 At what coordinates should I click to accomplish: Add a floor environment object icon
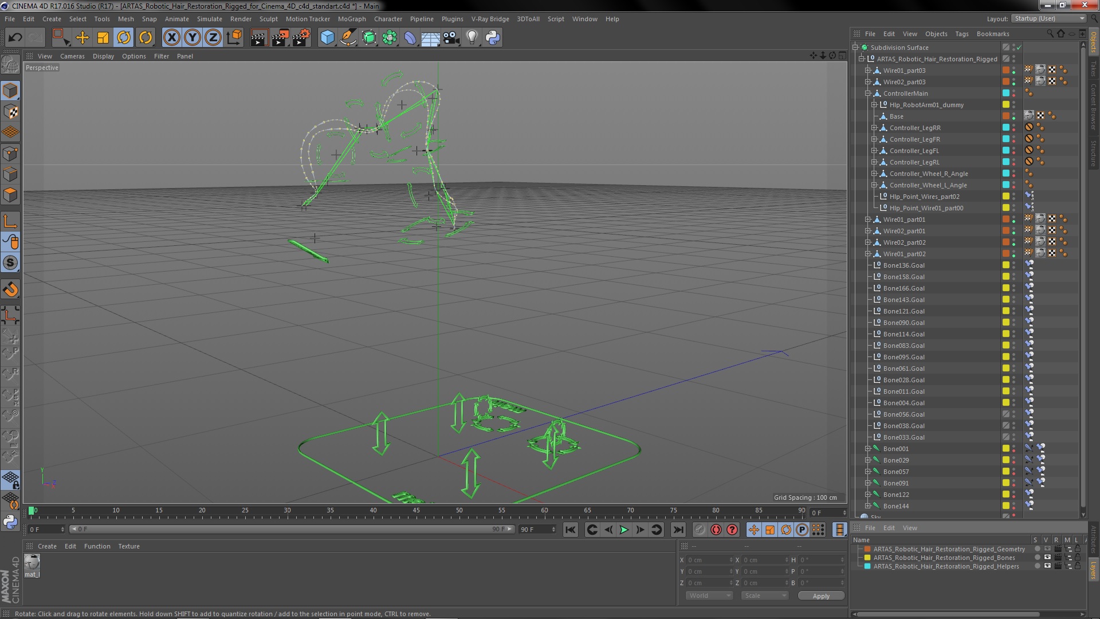tap(430, 38)
